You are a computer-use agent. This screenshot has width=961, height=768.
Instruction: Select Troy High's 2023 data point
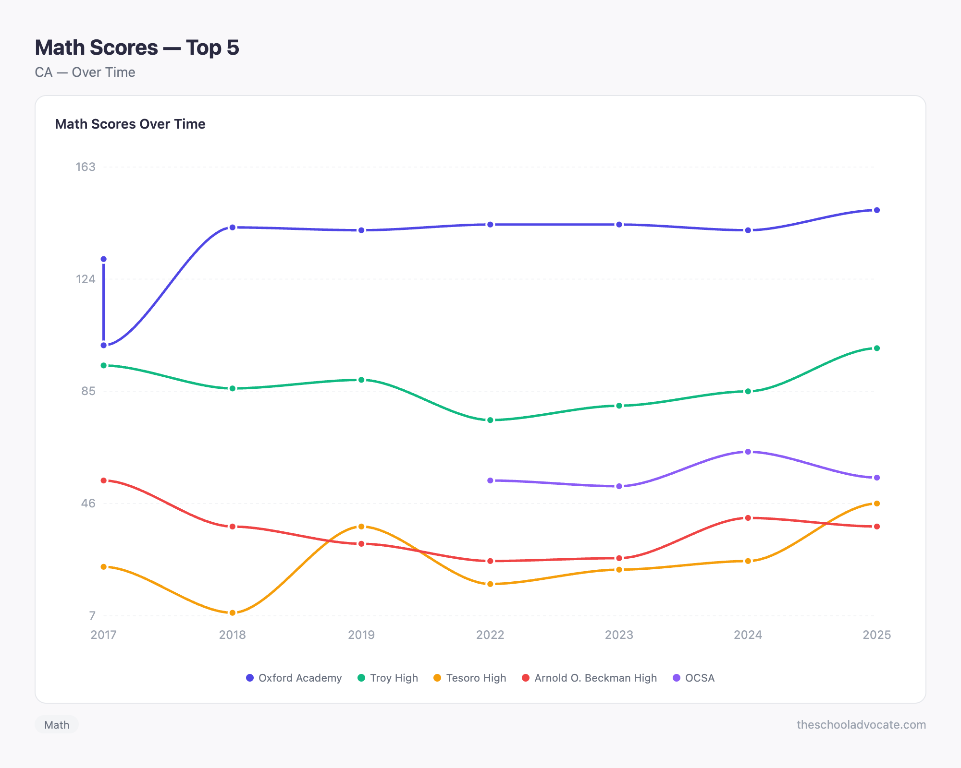[619, 406]
